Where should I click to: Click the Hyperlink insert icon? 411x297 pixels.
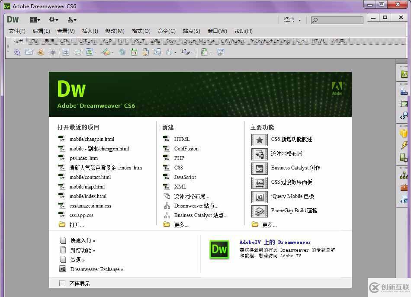(x=17, y=52)
